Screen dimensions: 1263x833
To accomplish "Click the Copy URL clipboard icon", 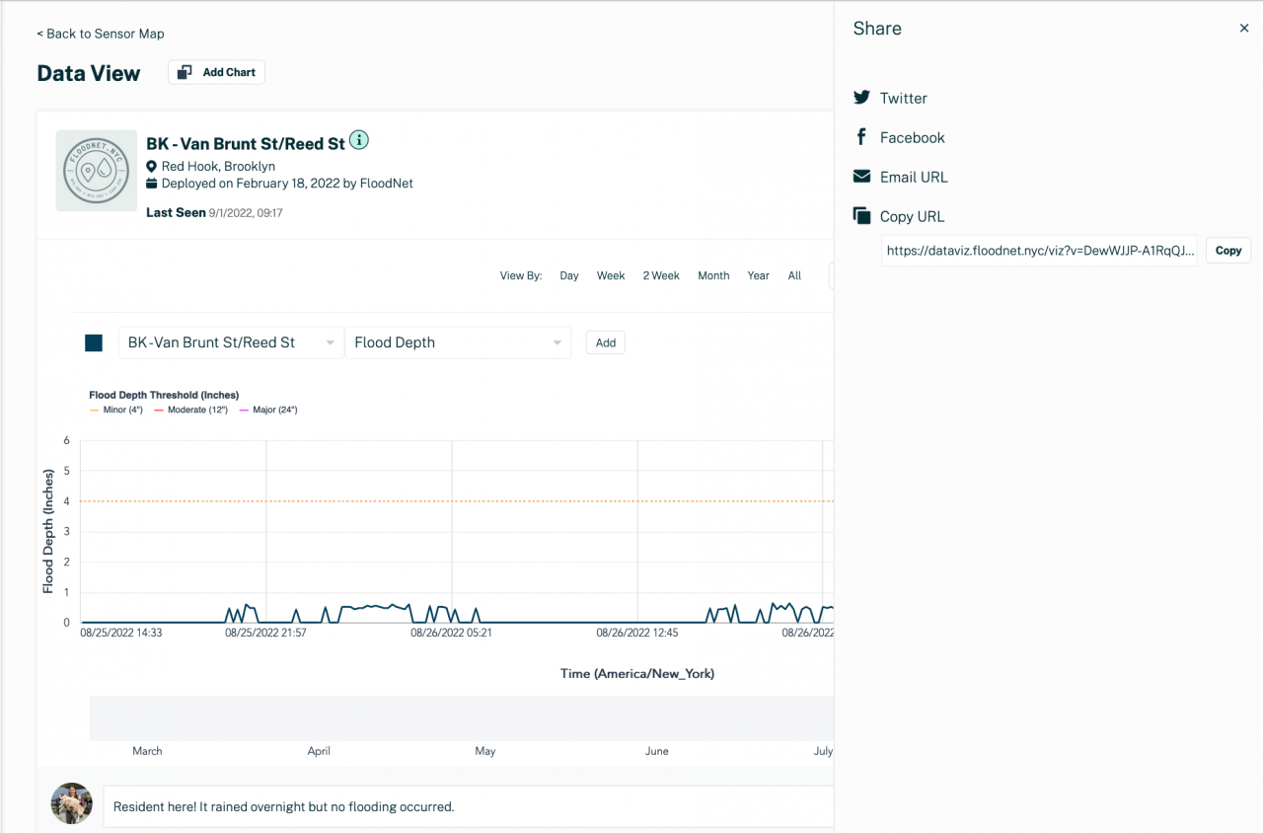I will [x=863, y=215].
